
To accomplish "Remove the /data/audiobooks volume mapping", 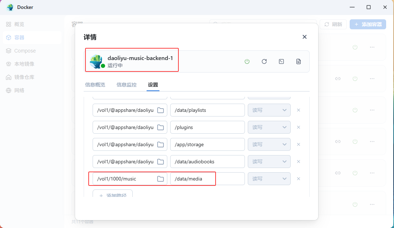I will click(299, 162).
